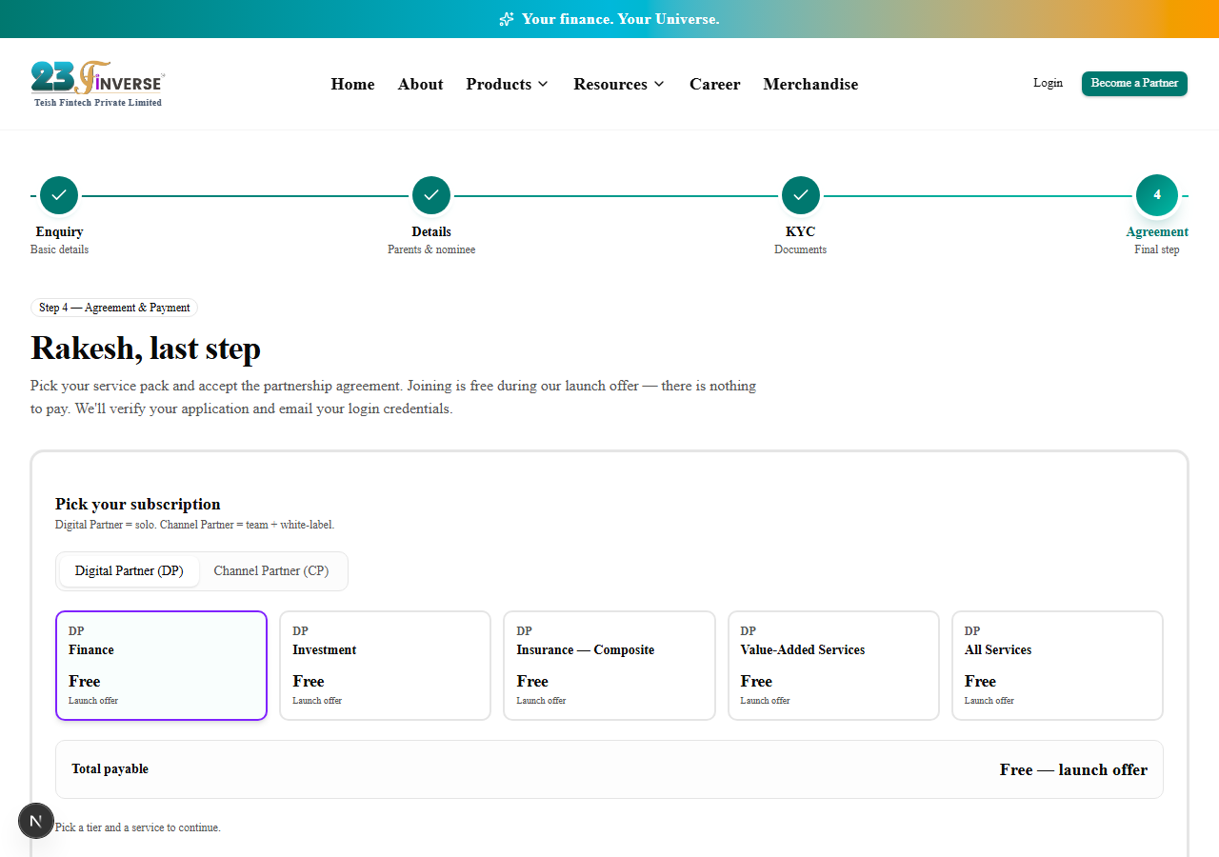Click the Login link
Image resolution: width=1219 pixels, height=857 pixels.
pos(1048,83)
